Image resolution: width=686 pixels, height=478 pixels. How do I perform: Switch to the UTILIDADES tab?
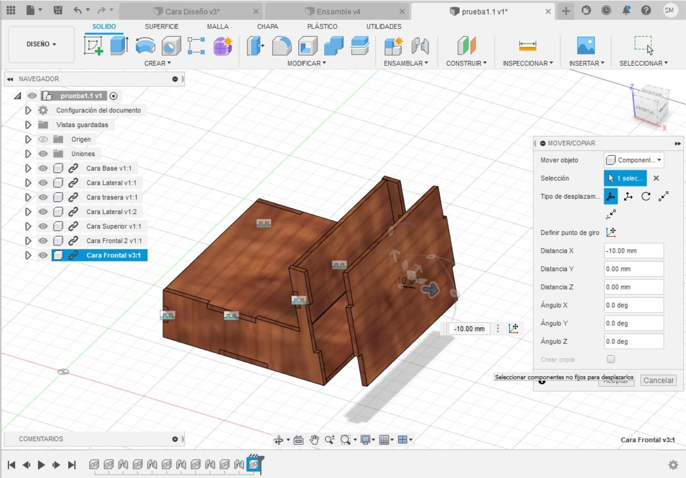384,27
